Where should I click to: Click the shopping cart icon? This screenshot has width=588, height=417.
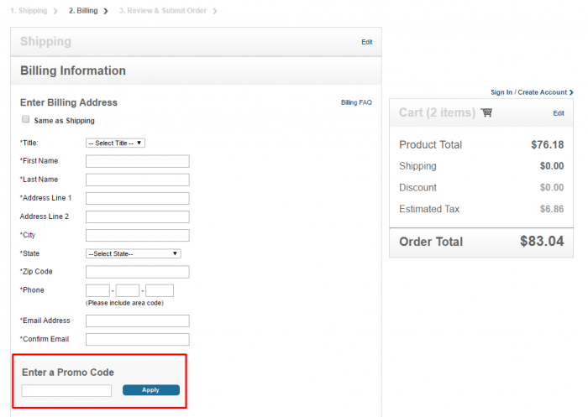pyautogui.click(x=487, y=112)
